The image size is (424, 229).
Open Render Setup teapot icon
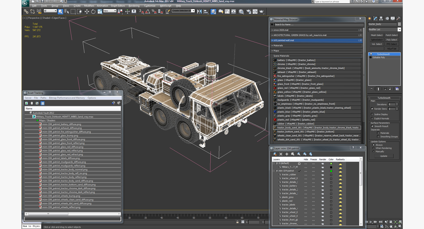click(249, 11)
